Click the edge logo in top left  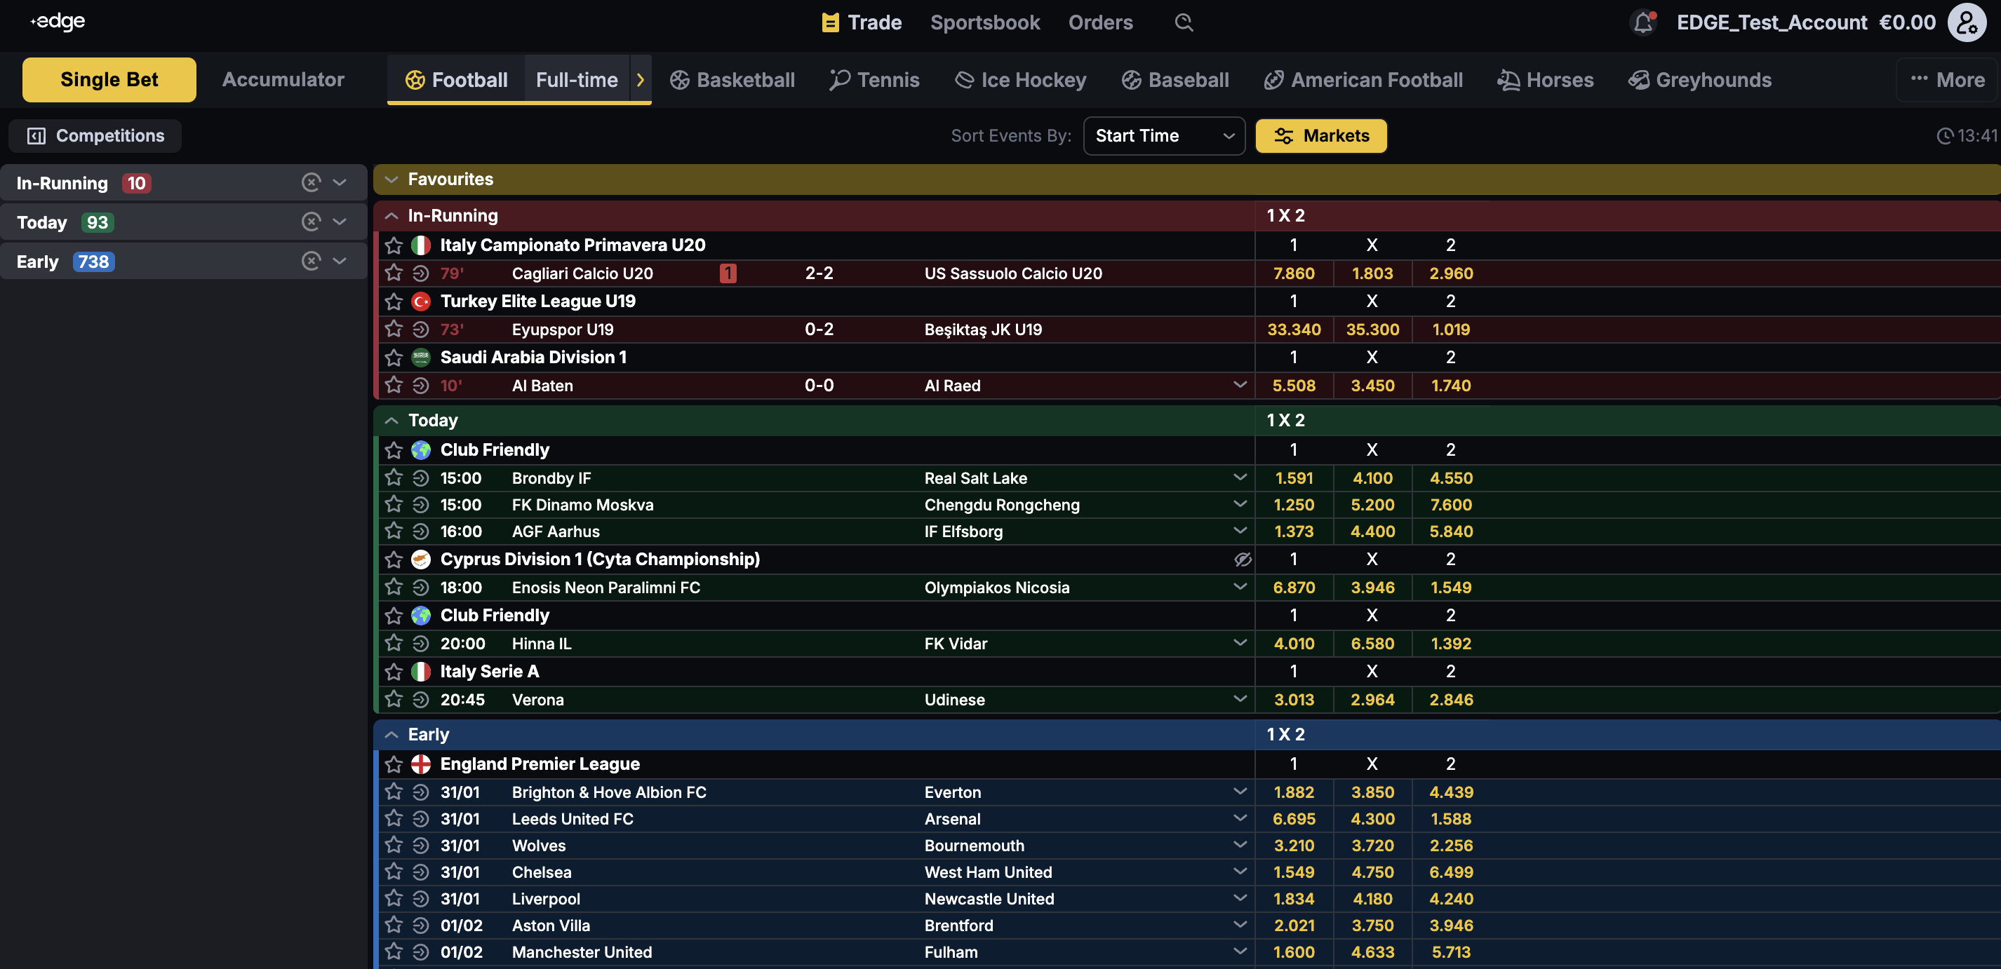click(x=58, y=22)
